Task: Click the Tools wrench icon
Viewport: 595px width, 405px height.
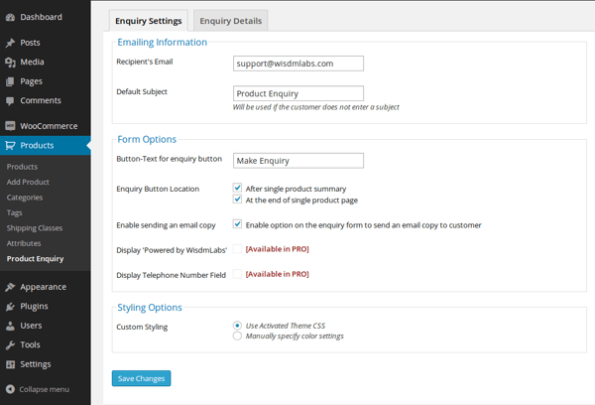Action: click(x=10, y=345)
